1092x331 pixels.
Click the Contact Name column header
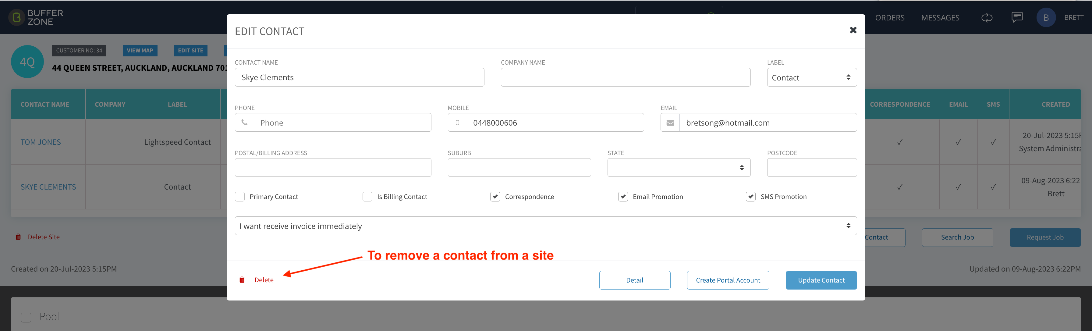tap(45, 104)
